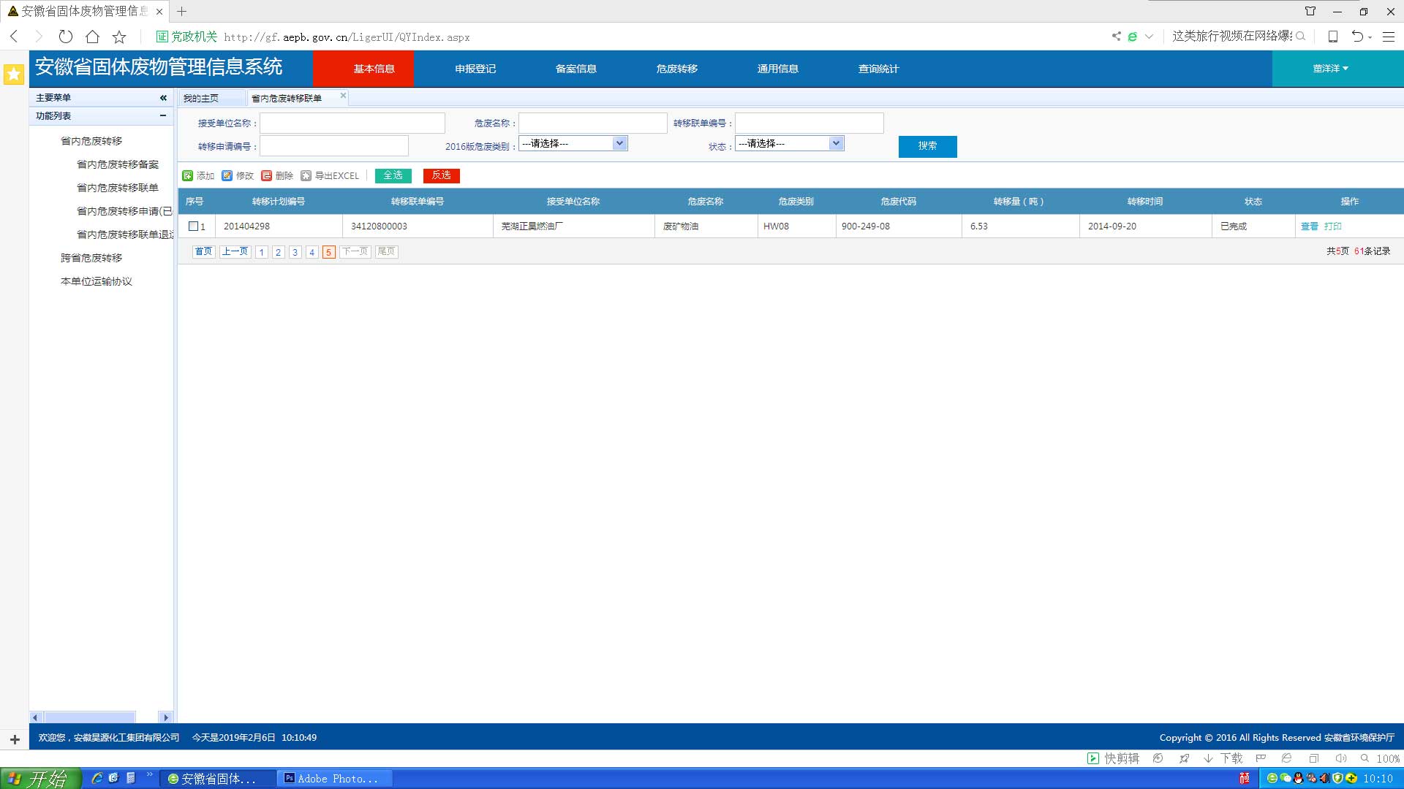Open the 危废转移 top menu

click(x=676, y=69)
